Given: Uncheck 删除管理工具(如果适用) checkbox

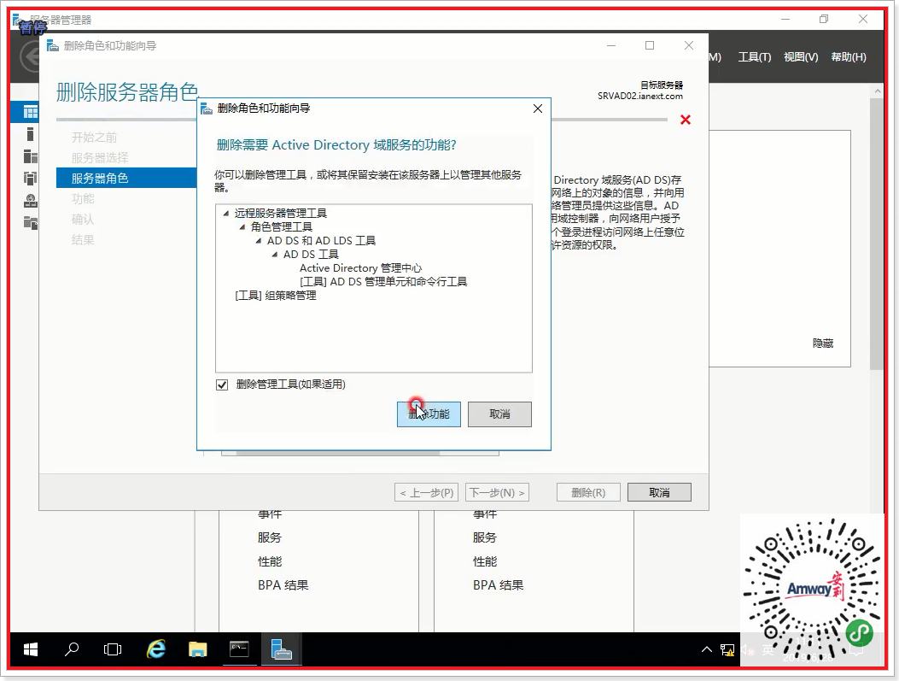Looking at the screenshot, I should point(222,385).
